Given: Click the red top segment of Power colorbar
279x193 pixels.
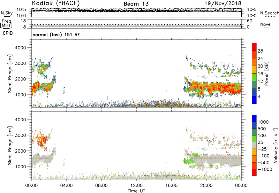Looking at the screenshot, I should click(254, 47).
